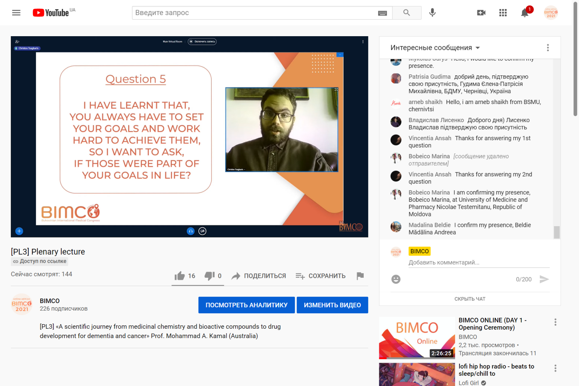Start voice search with microphone icon
The width and height of the screenshot is (579, 386).
432,13
